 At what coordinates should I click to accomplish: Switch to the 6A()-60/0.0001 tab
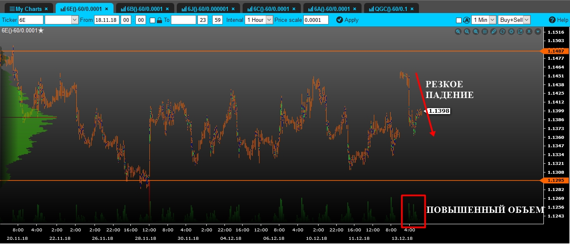click(x=332, y=9)
